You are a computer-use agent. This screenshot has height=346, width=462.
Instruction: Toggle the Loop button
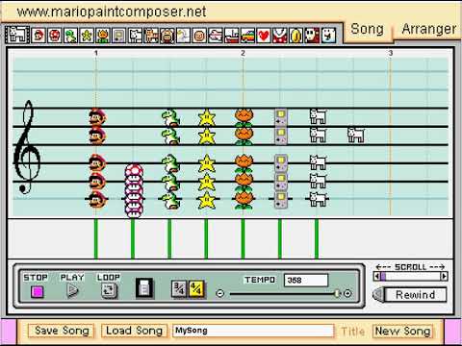pos(109,290)
